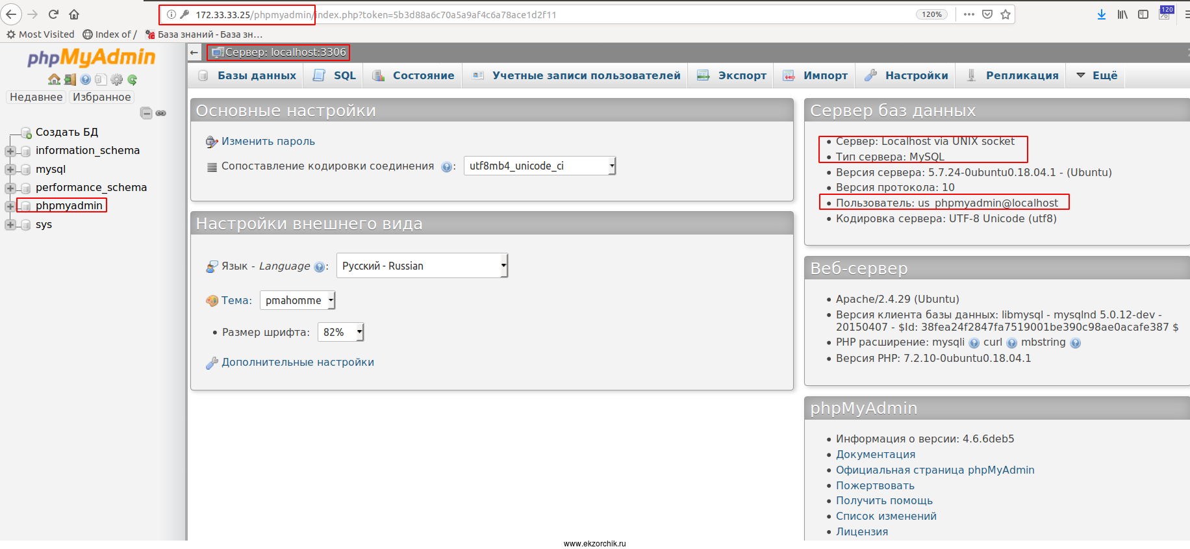Open the Базы данных tab
The image size is (1190, 549).
pos(247,75)
